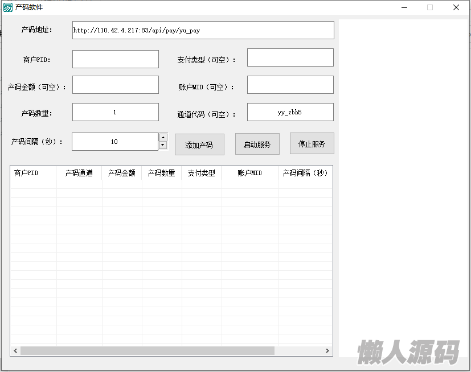Click the 启动服务 button
The height and width of the screenshot is (372, 471).
257,144
